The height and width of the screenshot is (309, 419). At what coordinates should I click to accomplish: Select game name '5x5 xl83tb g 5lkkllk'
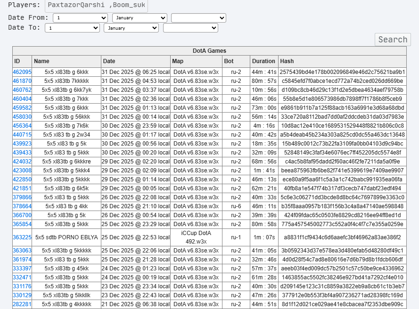pos(66,295)
